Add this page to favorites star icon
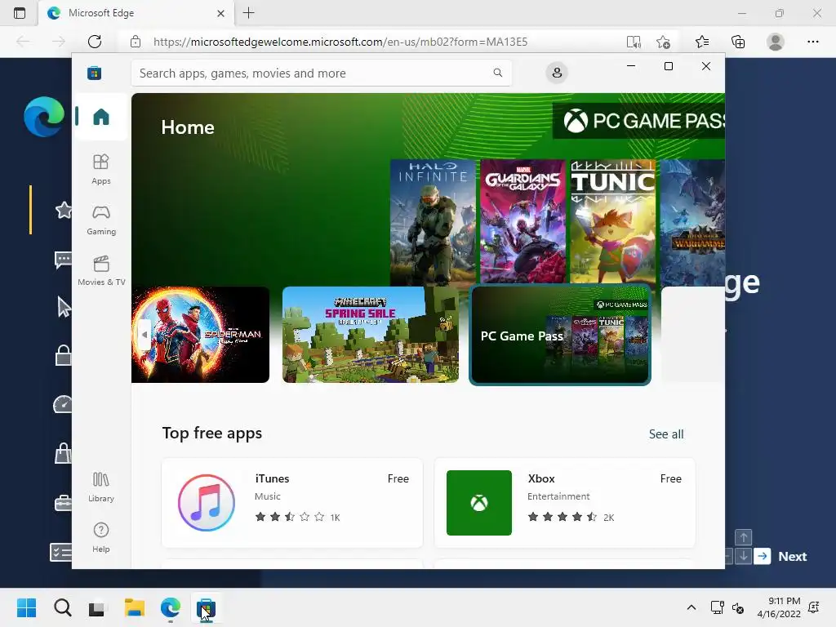 click(663, 42)
